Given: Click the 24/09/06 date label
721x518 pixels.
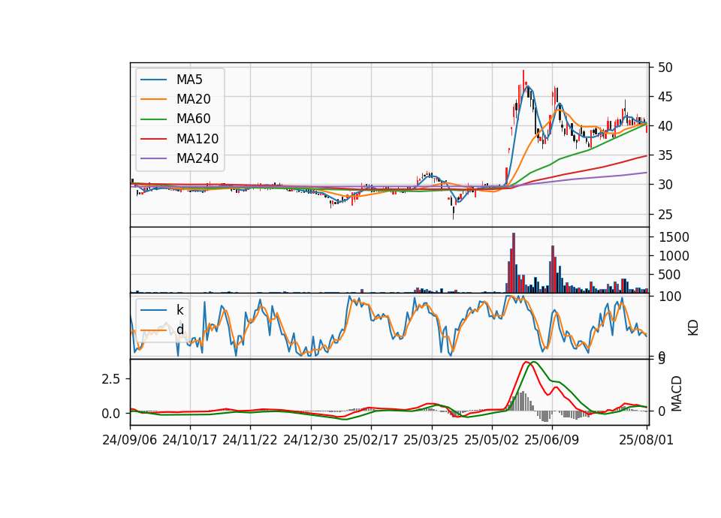Looking at the screenshot, I should click(x=130, y=441).
